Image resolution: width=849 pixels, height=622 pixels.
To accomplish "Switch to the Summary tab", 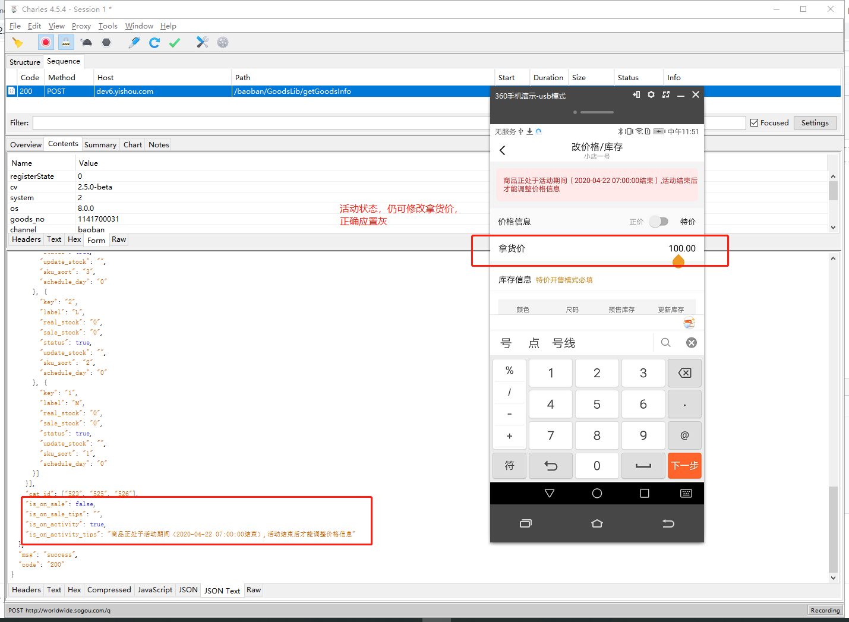I will click(x=100, y=144).
